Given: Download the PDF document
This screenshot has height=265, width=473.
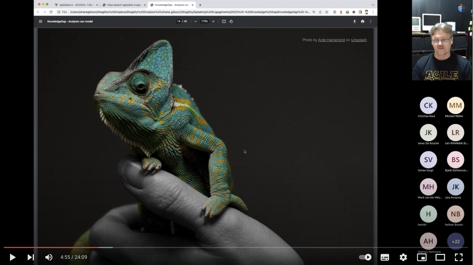Looking at the screenshot, I should 354,22.
